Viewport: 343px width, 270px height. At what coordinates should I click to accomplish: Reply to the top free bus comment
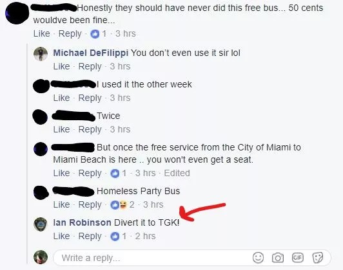(x=70, y=34)
